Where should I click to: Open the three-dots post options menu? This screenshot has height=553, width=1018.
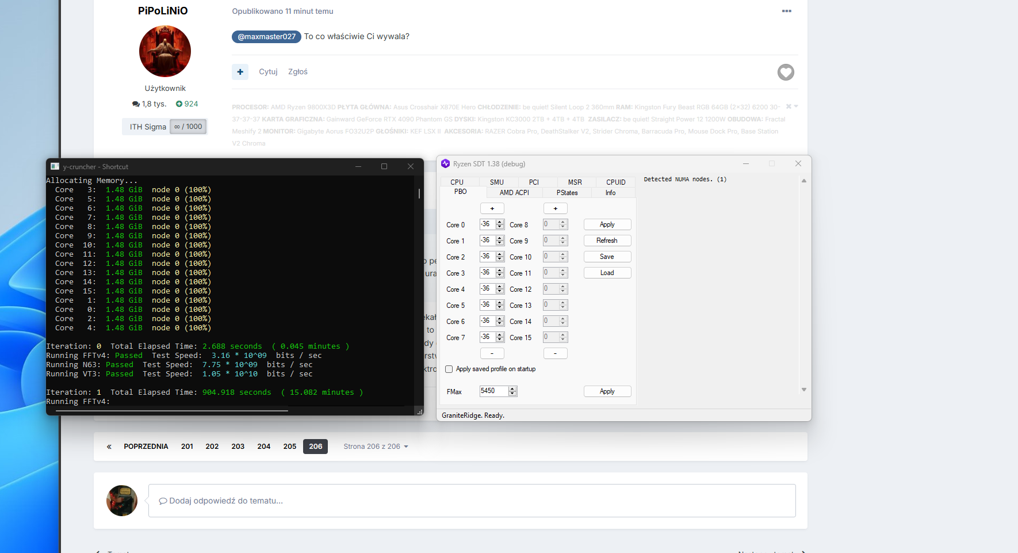(786, 12)
